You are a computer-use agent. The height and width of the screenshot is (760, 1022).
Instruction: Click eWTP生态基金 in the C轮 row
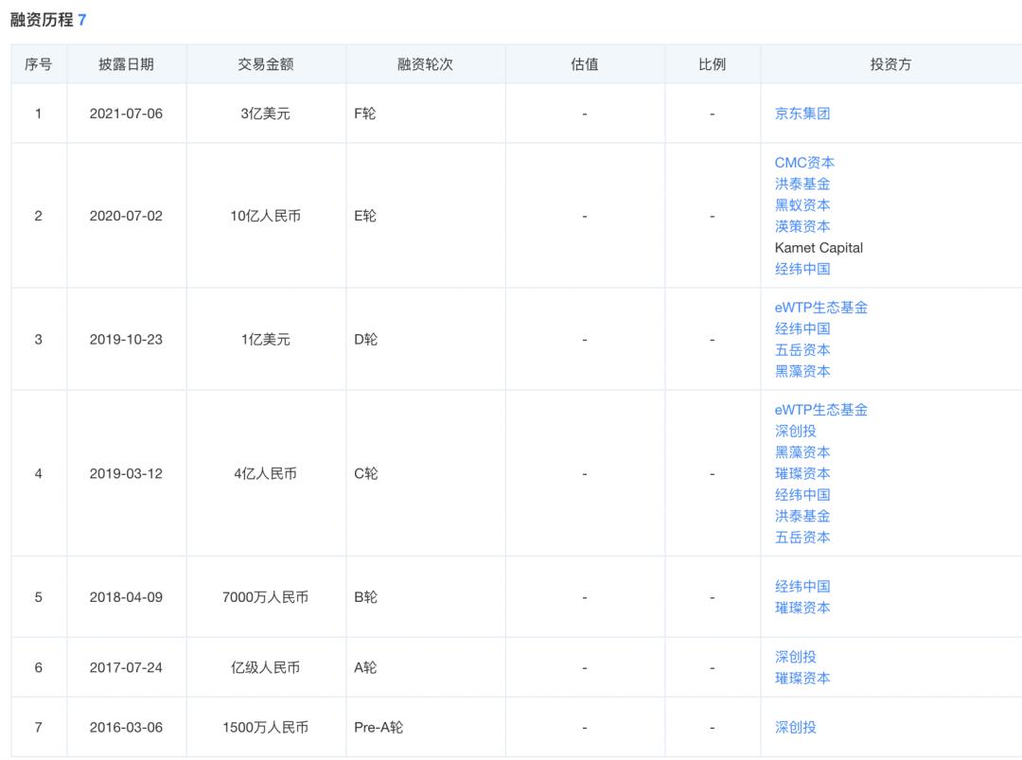point(820,409)
